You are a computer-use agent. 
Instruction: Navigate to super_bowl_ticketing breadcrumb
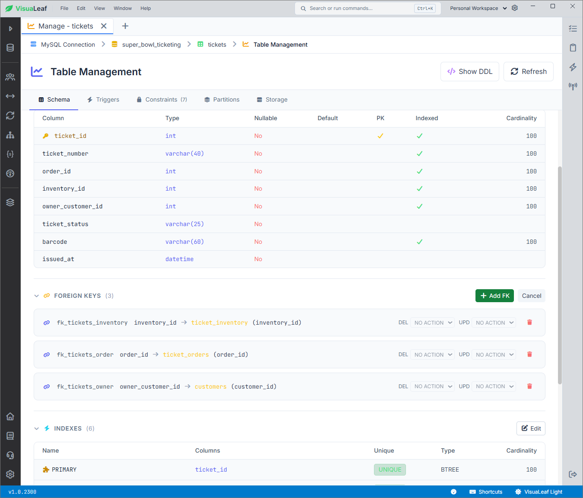tap(146, 45)
